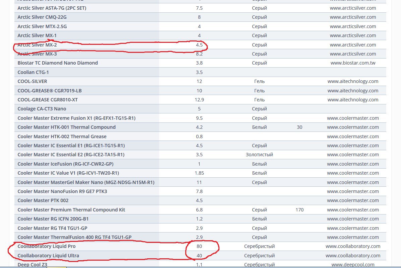Select the Arctic Silver CMQ-22G product name

click(x=42, y=17)
